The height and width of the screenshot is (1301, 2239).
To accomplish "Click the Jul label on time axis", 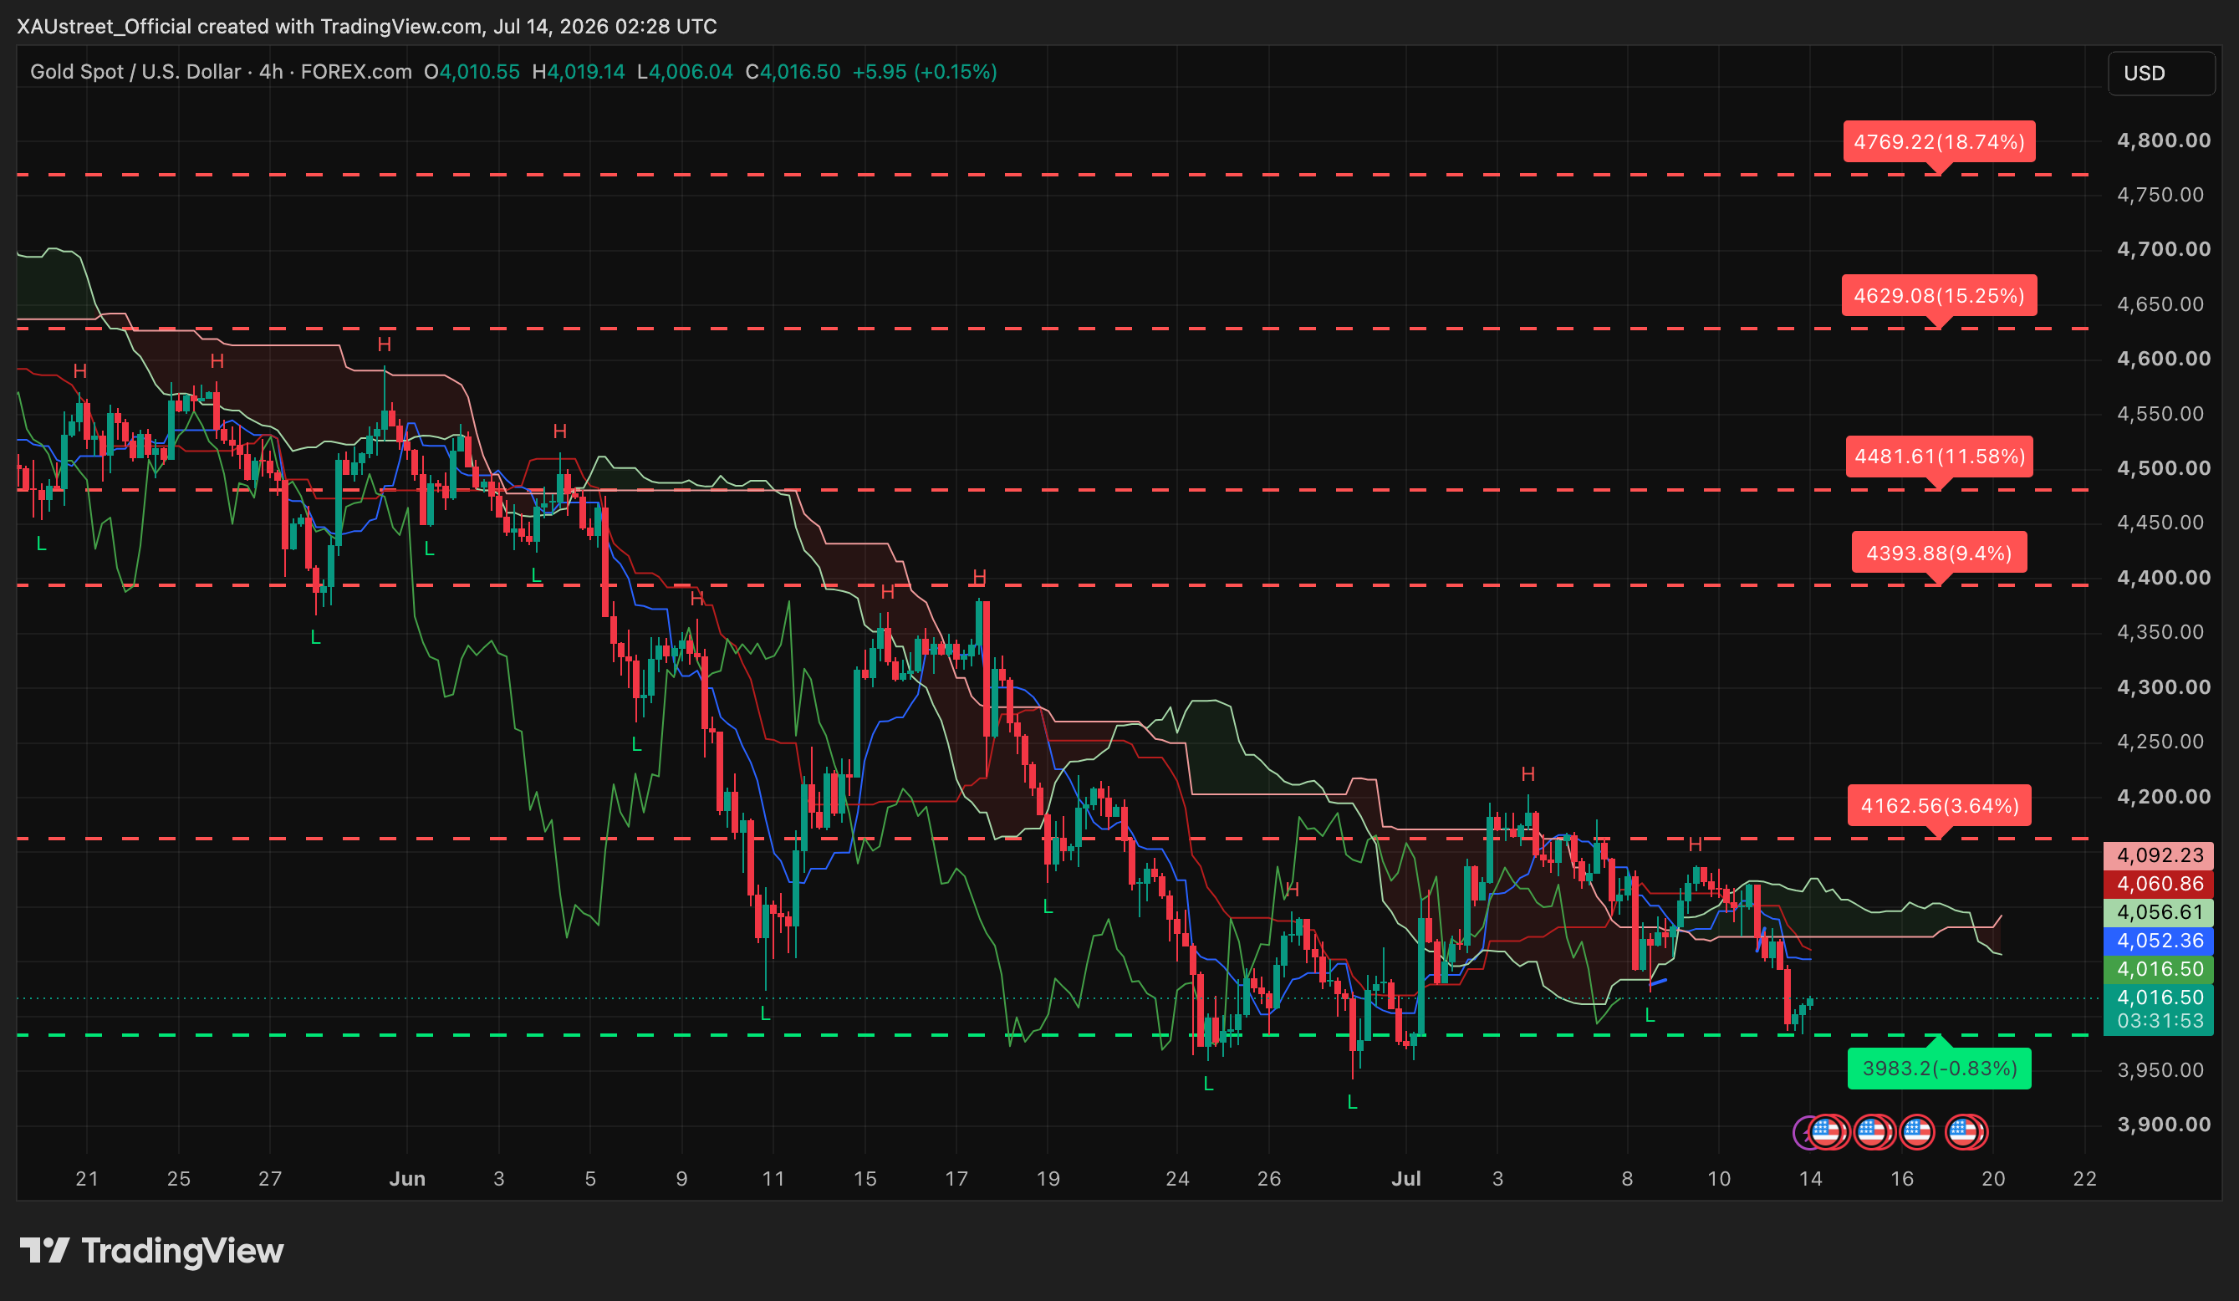I will click(x=1405, y=1179).
